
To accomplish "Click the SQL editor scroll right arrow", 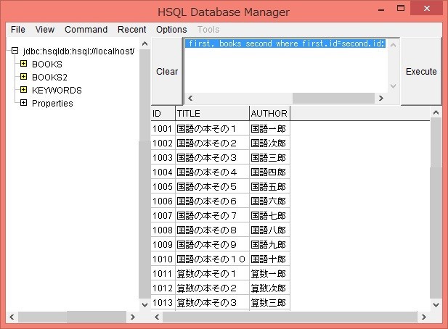I will click(381, 99).
